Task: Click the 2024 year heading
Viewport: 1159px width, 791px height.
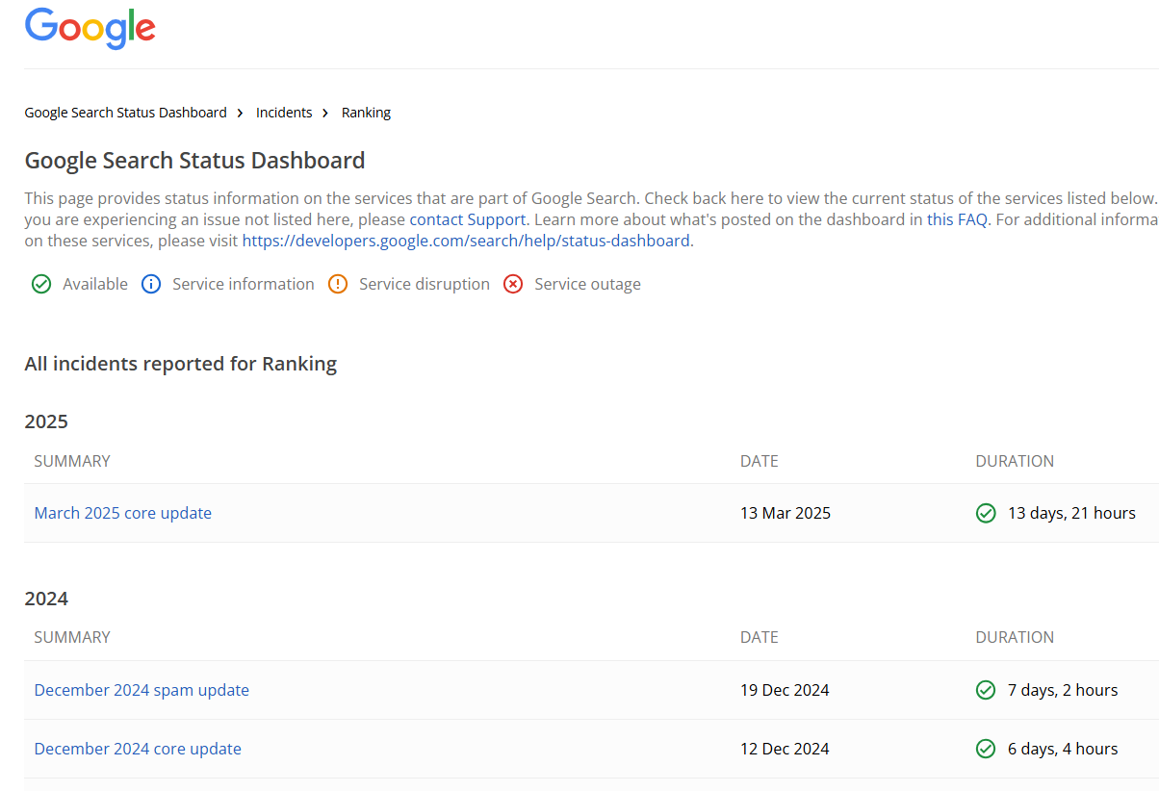Action: point(46,599)
